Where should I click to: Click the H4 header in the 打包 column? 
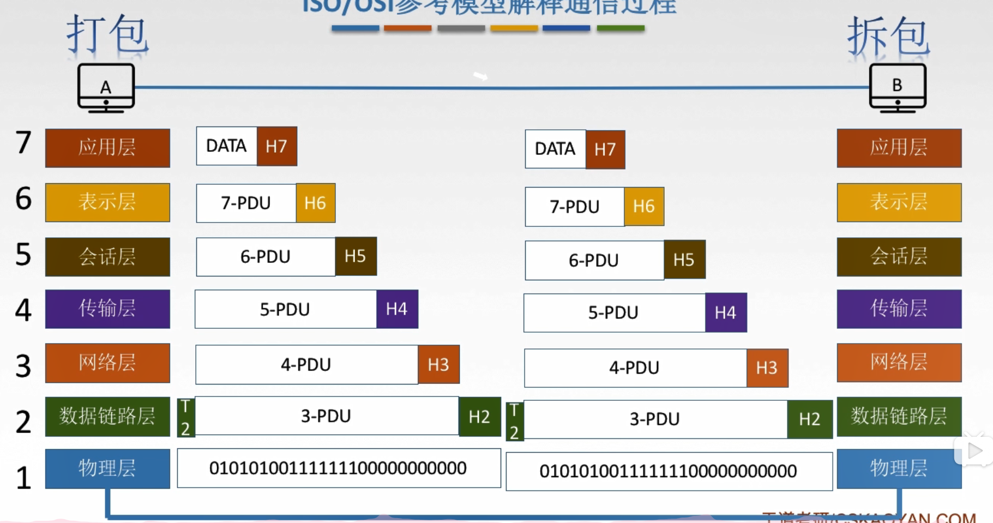point(397,309)
